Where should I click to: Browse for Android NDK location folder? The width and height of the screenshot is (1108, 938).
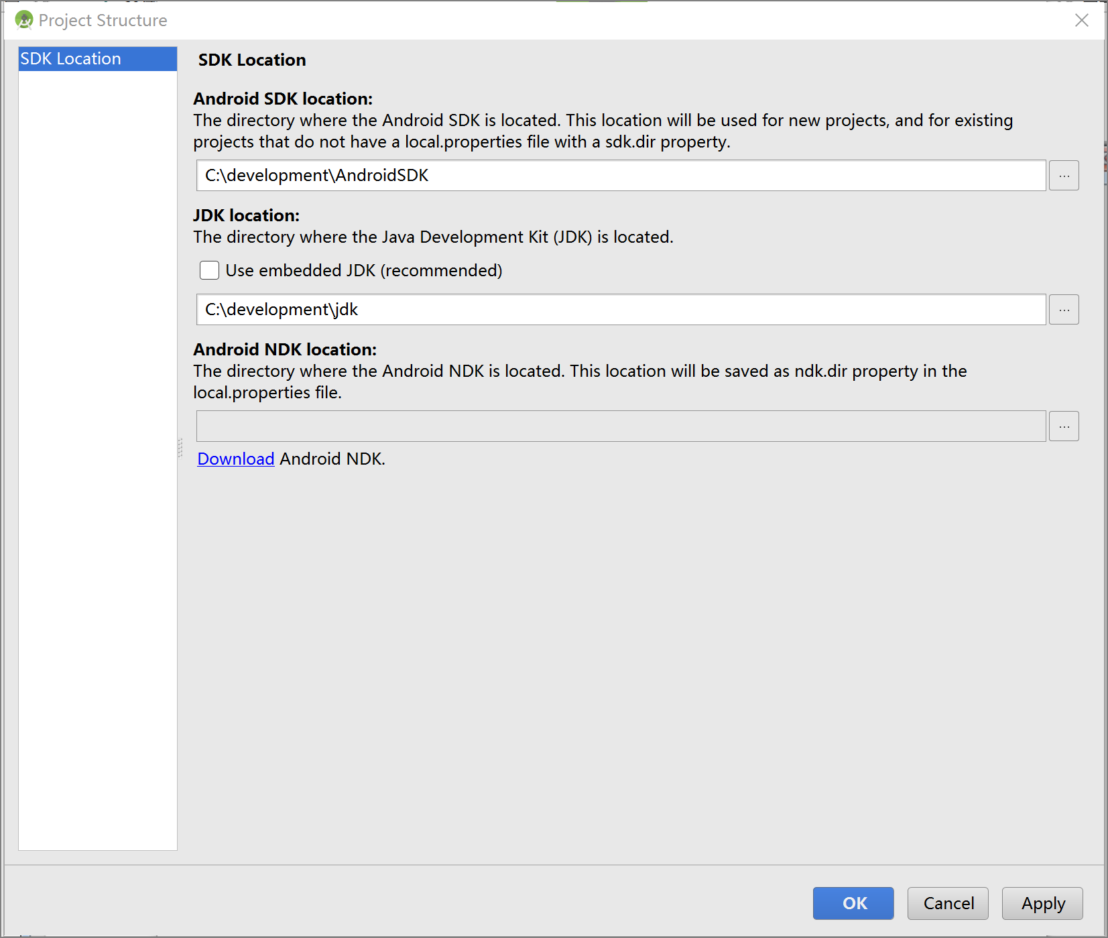click(1064, 426)
